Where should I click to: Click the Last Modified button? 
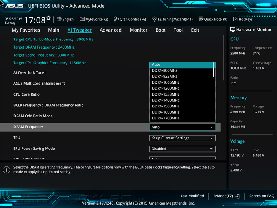point(192,196)
